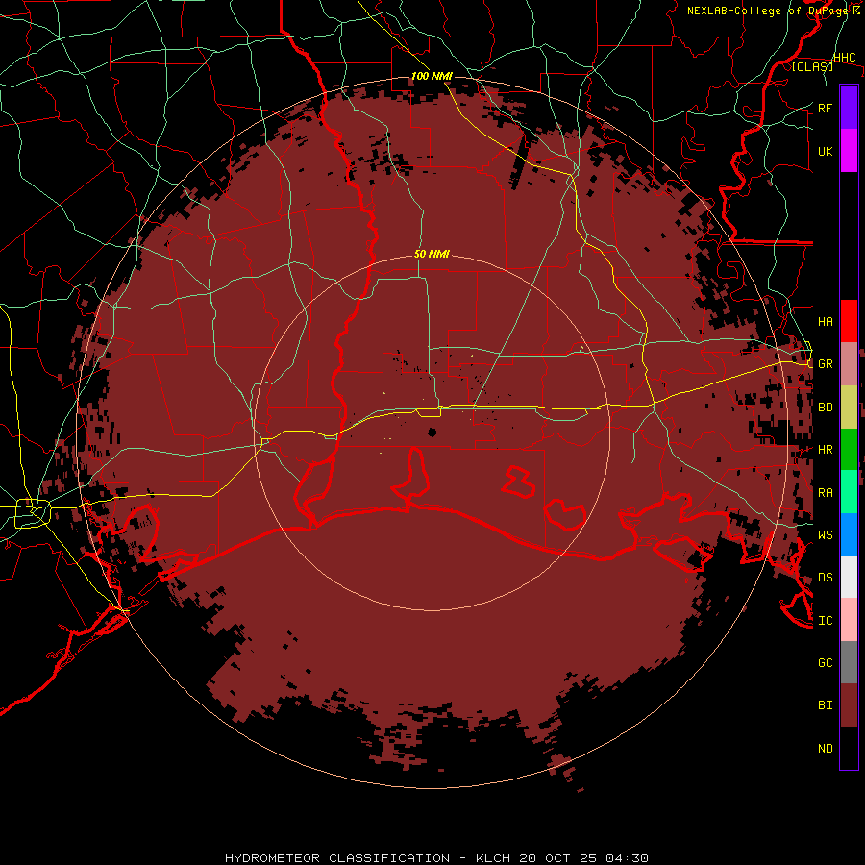The image size is (865, 865).
Task: Select the BD yellow legend block
Action: 849,407
